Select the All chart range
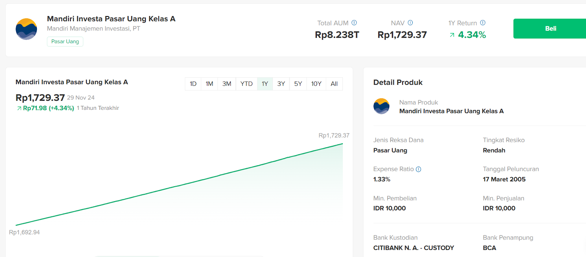 [334, 84]
